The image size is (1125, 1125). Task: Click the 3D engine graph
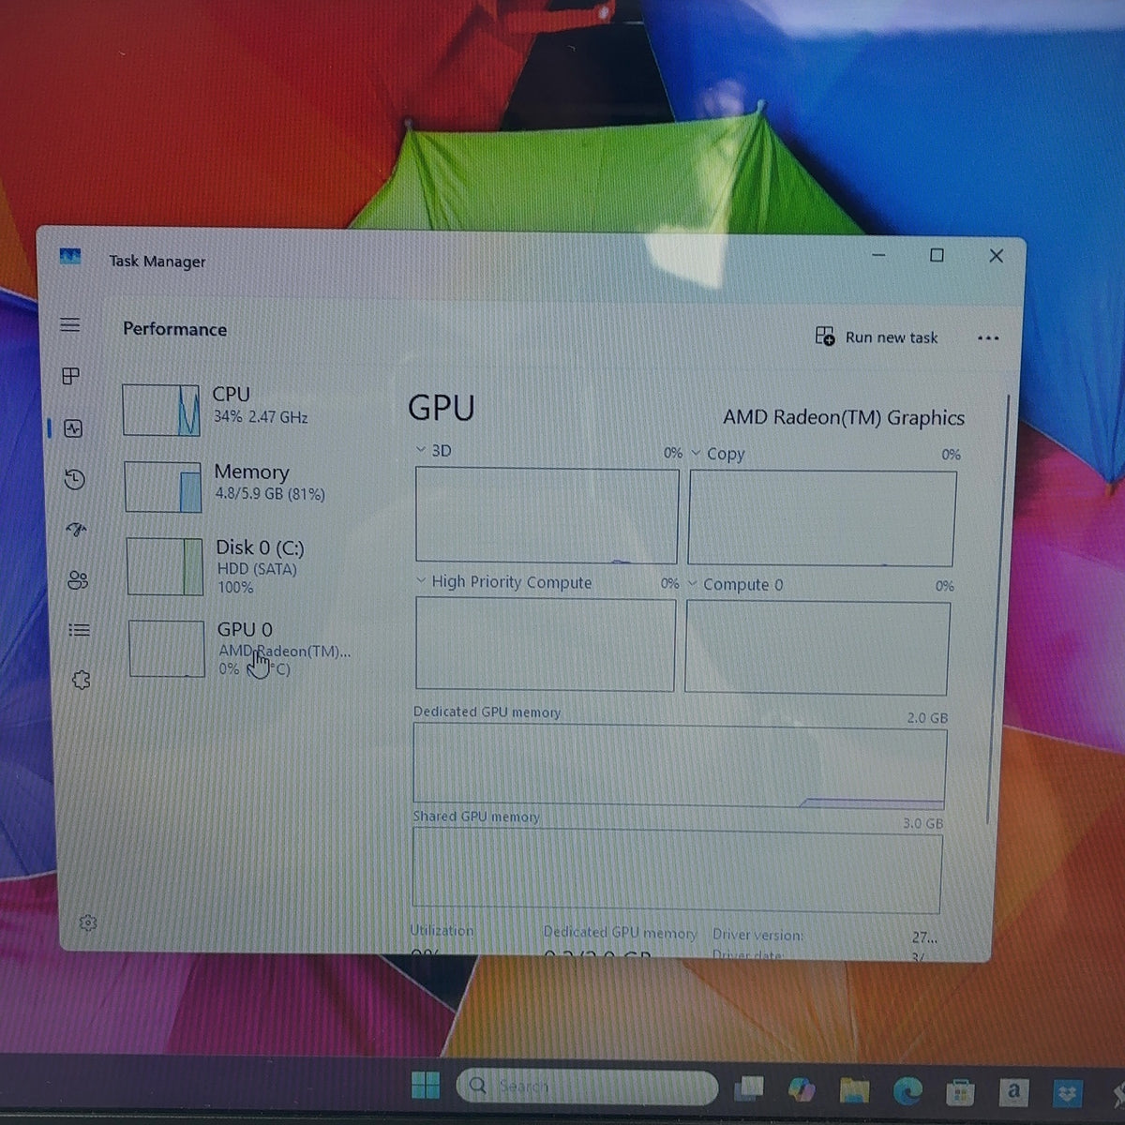pos(547,516)
